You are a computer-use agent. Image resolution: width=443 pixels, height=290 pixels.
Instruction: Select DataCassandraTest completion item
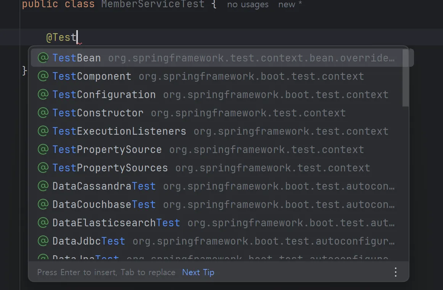point(217,186)
